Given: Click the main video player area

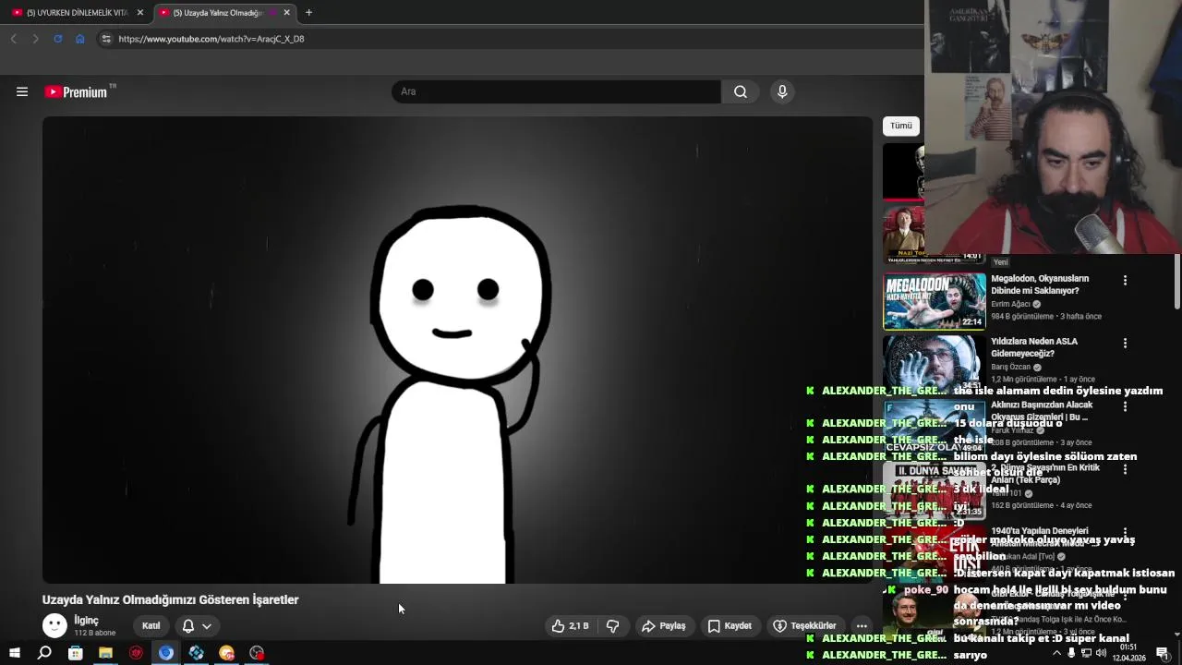Looking at the screenshot, I should (x=457, y=350).
